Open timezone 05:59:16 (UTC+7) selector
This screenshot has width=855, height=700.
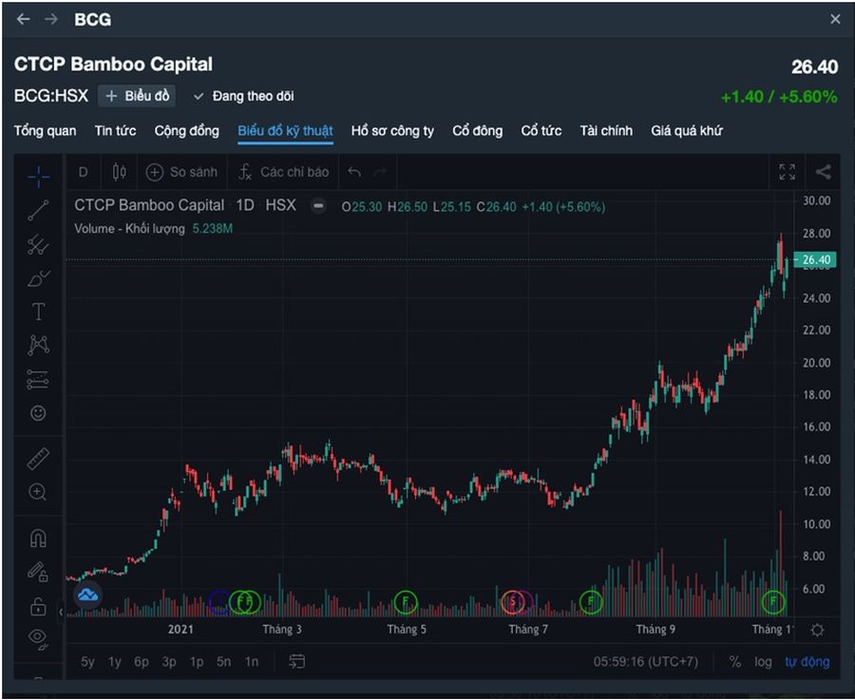(x=646, y=662)
